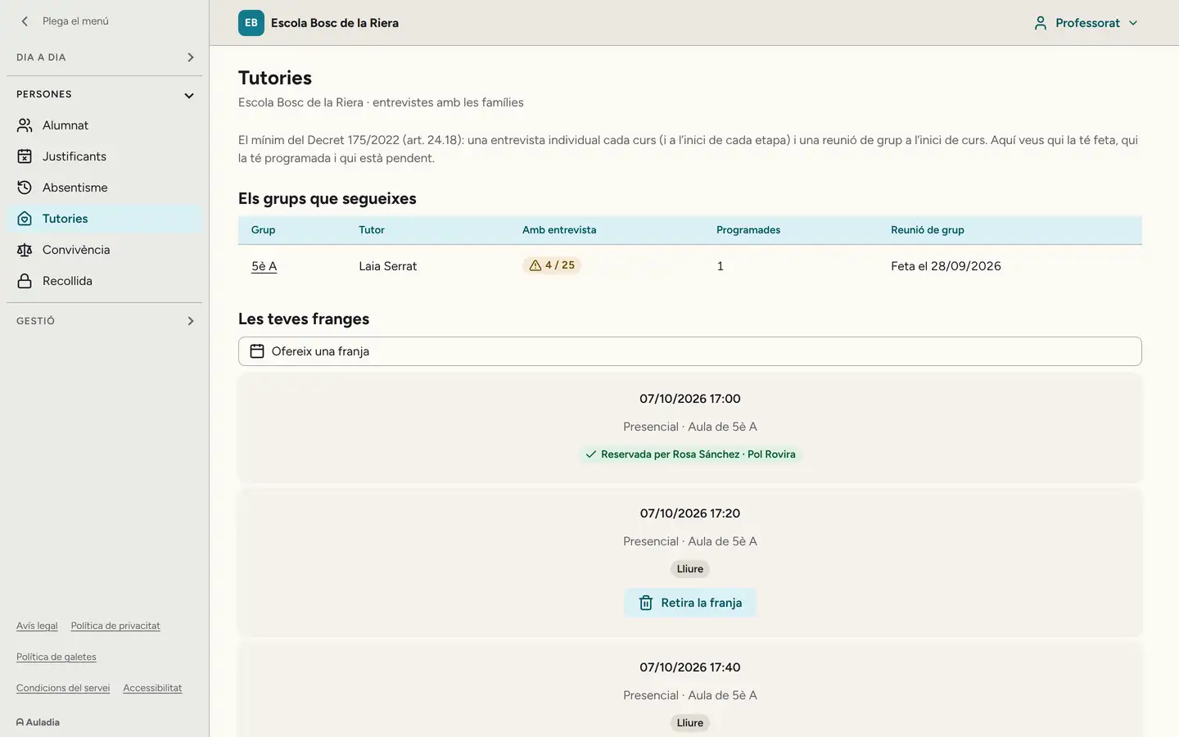Select the Tutories menu entry
The image size is (1179, 737).
click(x=104, y=219)
